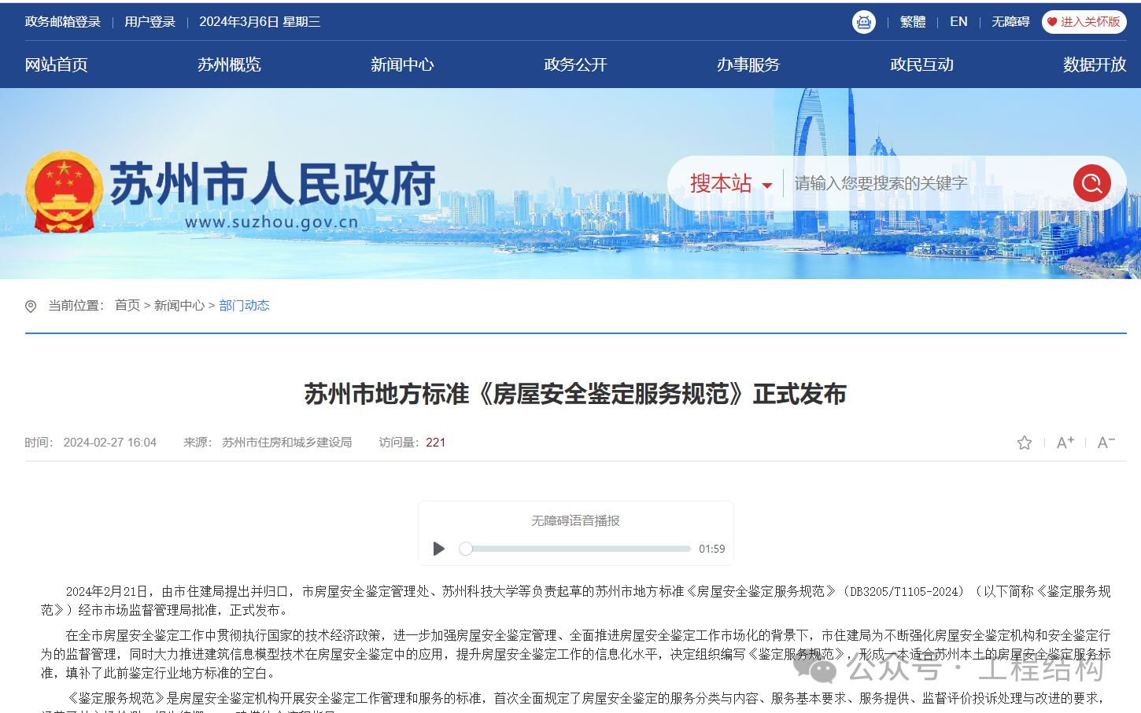Screen dimensions: 1141x713
Task: Decrease font size with A- icon
Action: tap(1106, 443)
